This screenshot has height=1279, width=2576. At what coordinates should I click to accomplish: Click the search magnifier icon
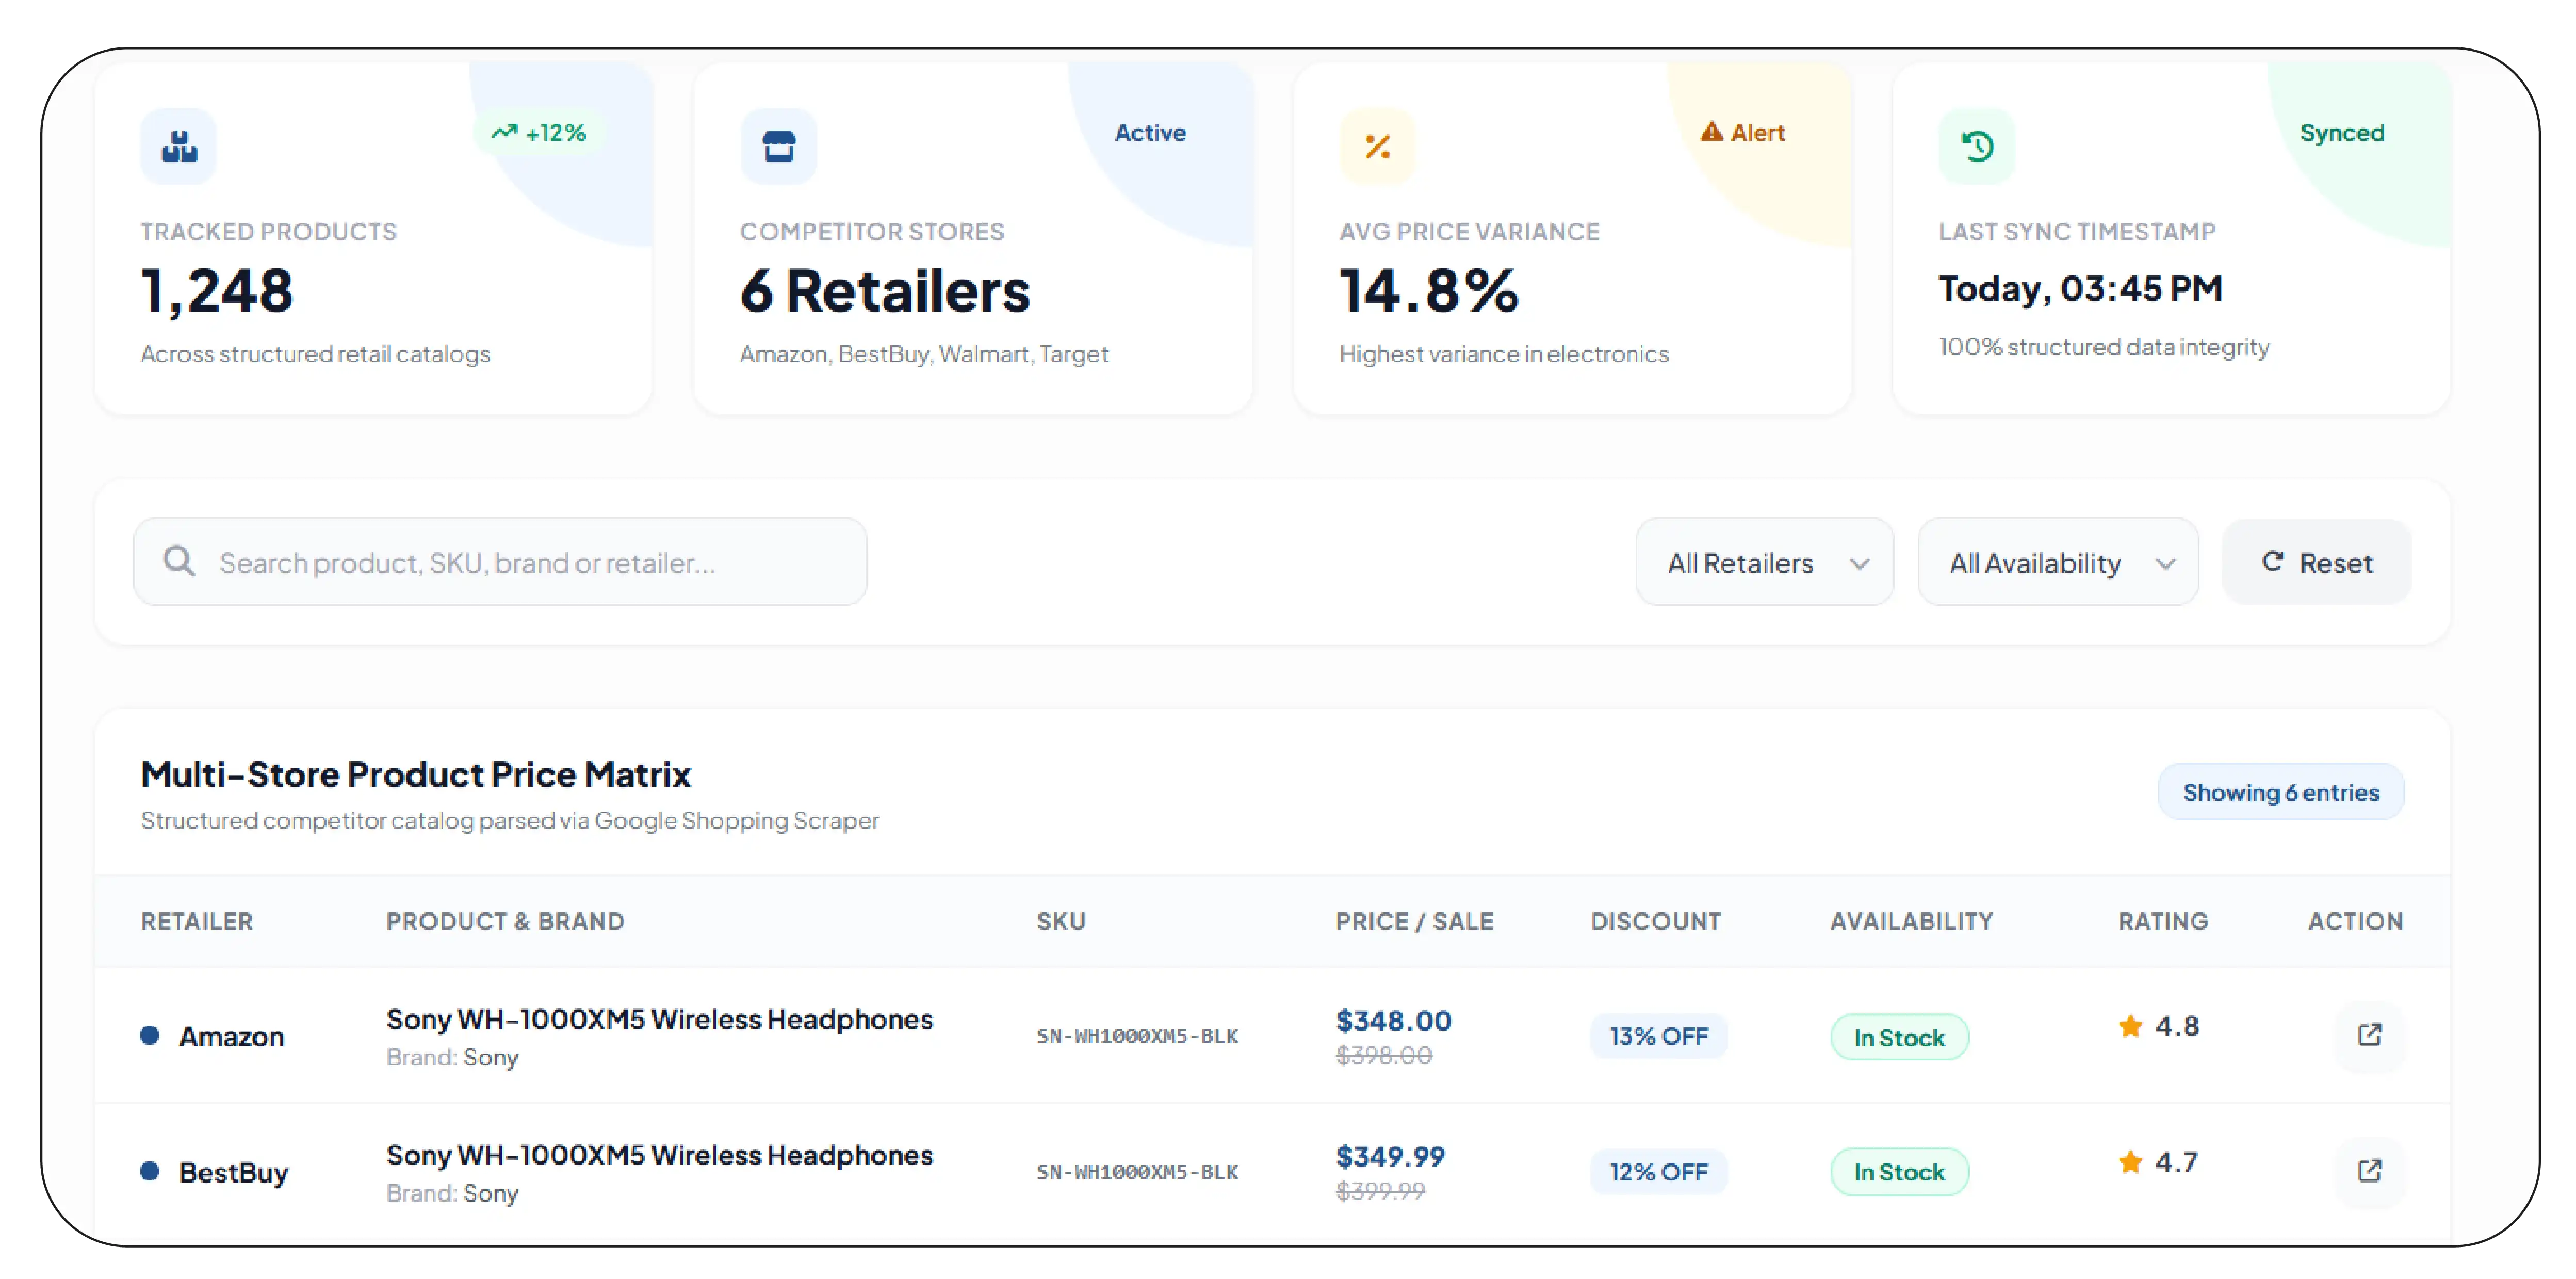point(180,561)
